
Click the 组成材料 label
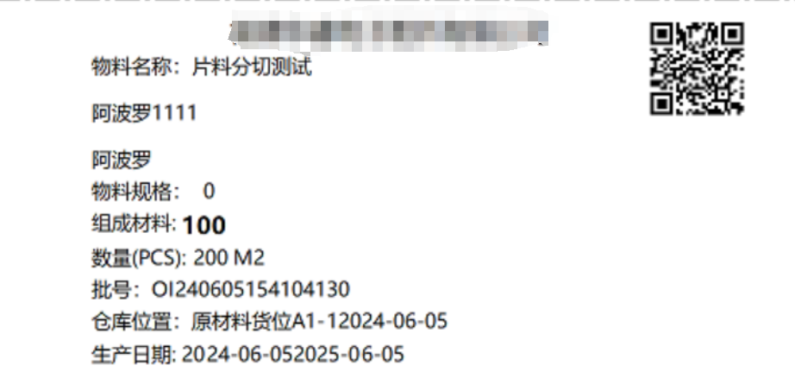132,224
